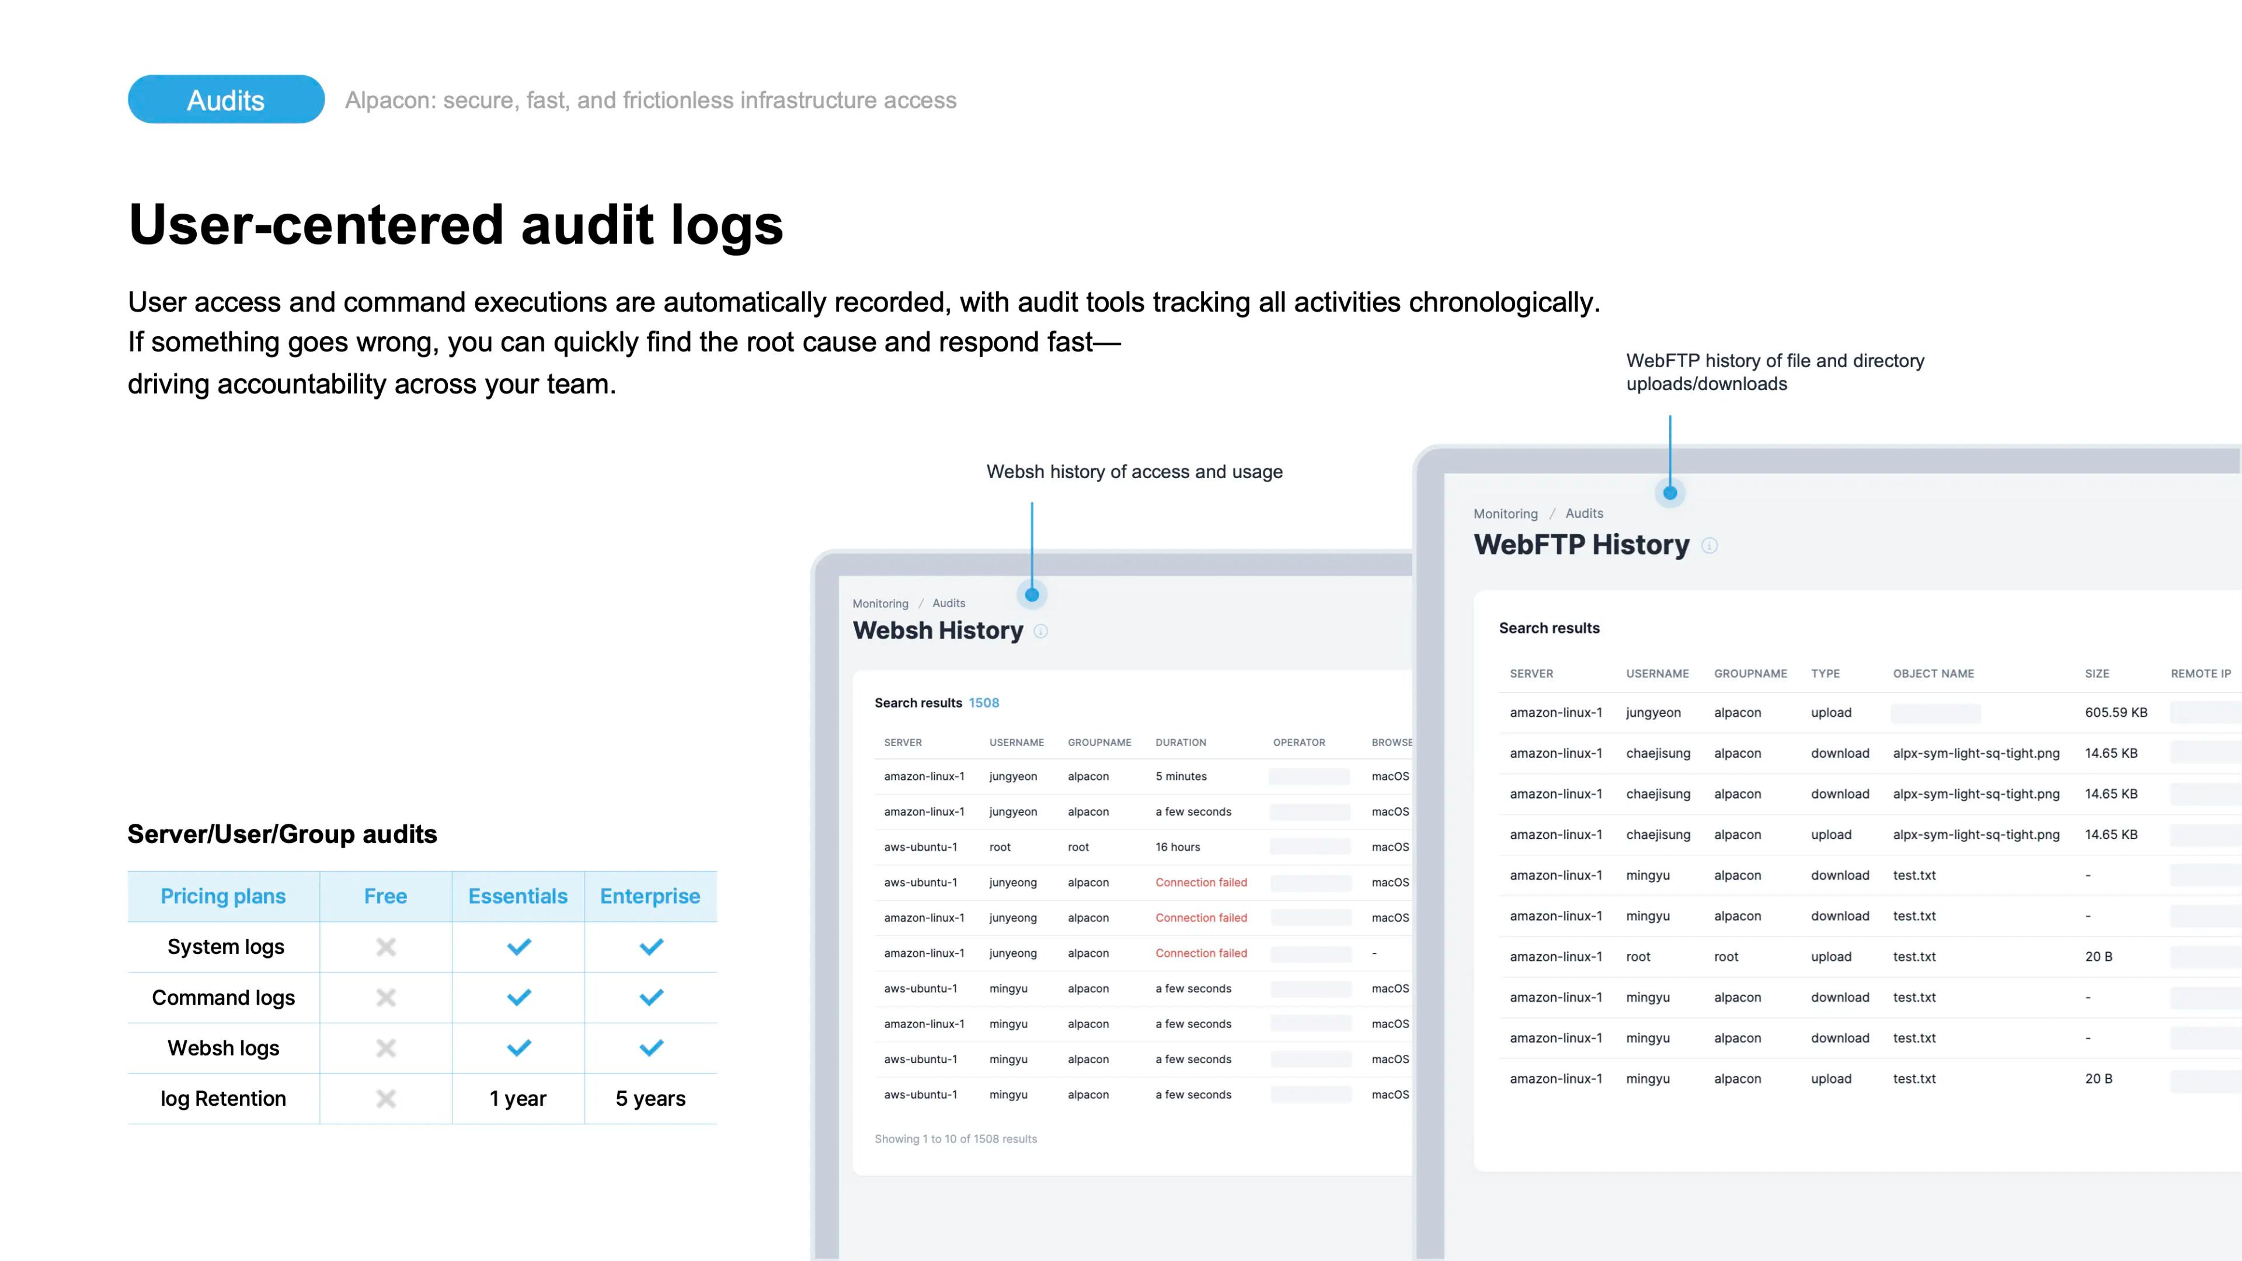Image resolution: width=2242 pixels, height=1261 pixels.
Task: Sort by DURATION column in Websh History
Action: (x=1180, y=743)
